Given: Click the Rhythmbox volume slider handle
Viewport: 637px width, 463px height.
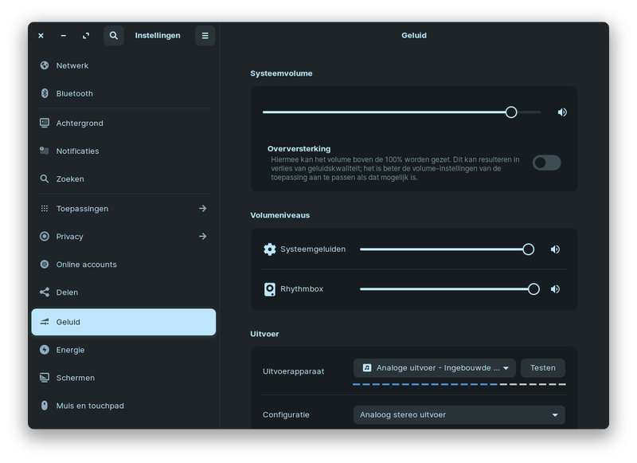Looking at the screenshot, I should point(533,289).
